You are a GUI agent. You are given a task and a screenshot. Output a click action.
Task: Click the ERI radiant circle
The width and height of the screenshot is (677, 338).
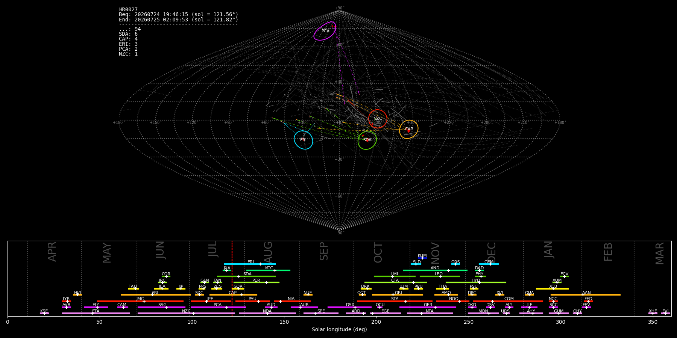tap(304, 140)
